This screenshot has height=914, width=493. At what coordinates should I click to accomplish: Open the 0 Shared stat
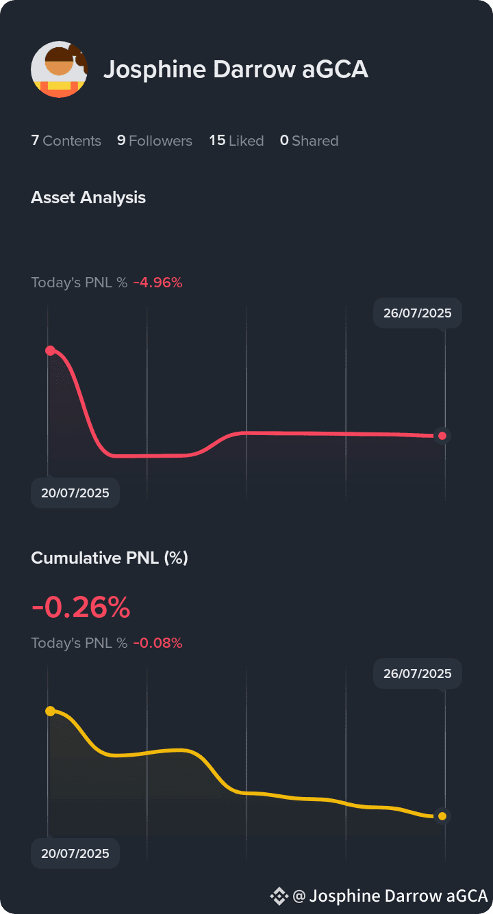(x=309, y=141)
